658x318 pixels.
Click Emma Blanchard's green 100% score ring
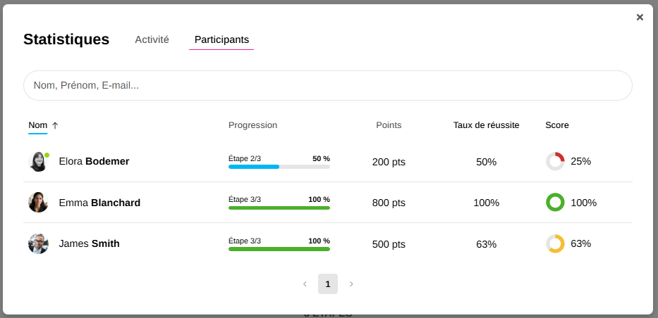coord(555,203)
